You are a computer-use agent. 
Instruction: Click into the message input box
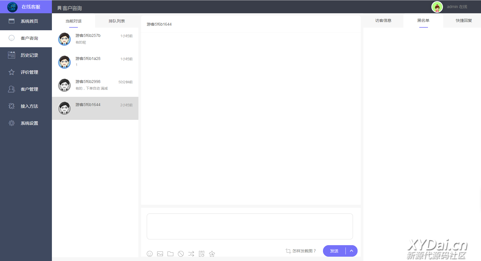pos(250,226)
